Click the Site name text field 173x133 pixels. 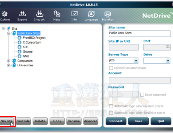click(140, 34)
